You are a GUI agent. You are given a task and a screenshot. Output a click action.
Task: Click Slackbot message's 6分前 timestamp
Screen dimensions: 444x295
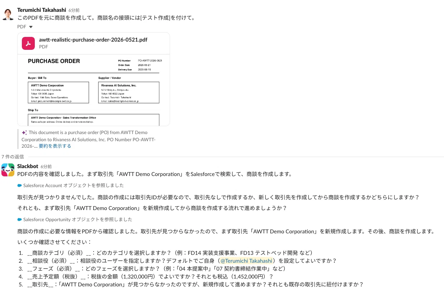click(46, 167)
